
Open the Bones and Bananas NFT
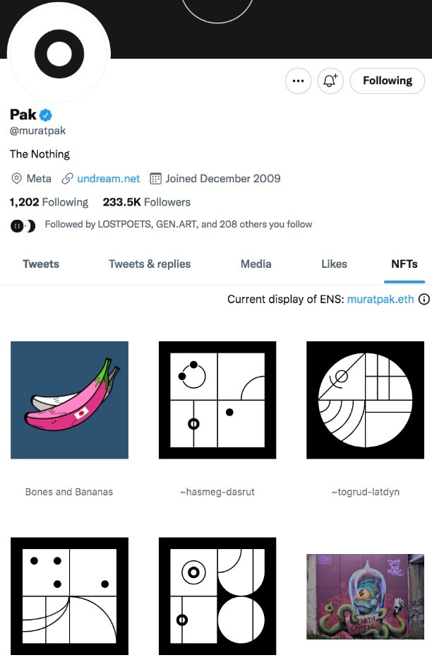pyautogui.click(x=68, y=399)
